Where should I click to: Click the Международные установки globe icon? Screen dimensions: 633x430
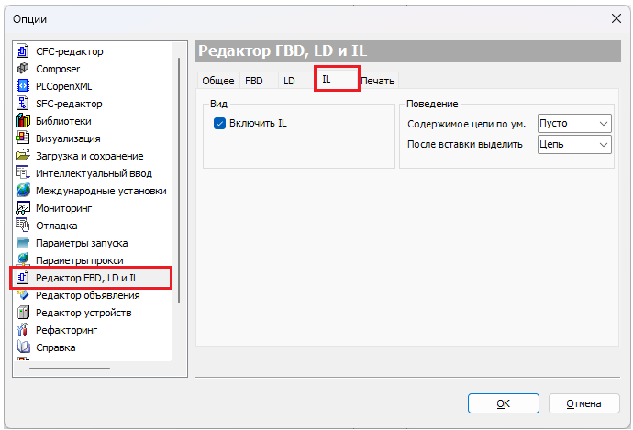[x=24, y=191]
